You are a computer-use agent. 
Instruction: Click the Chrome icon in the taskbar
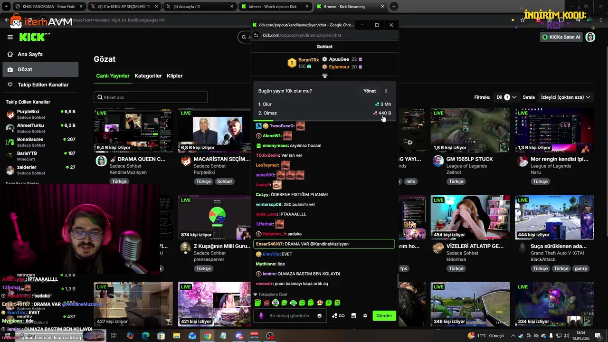click(x=208, y=336)
